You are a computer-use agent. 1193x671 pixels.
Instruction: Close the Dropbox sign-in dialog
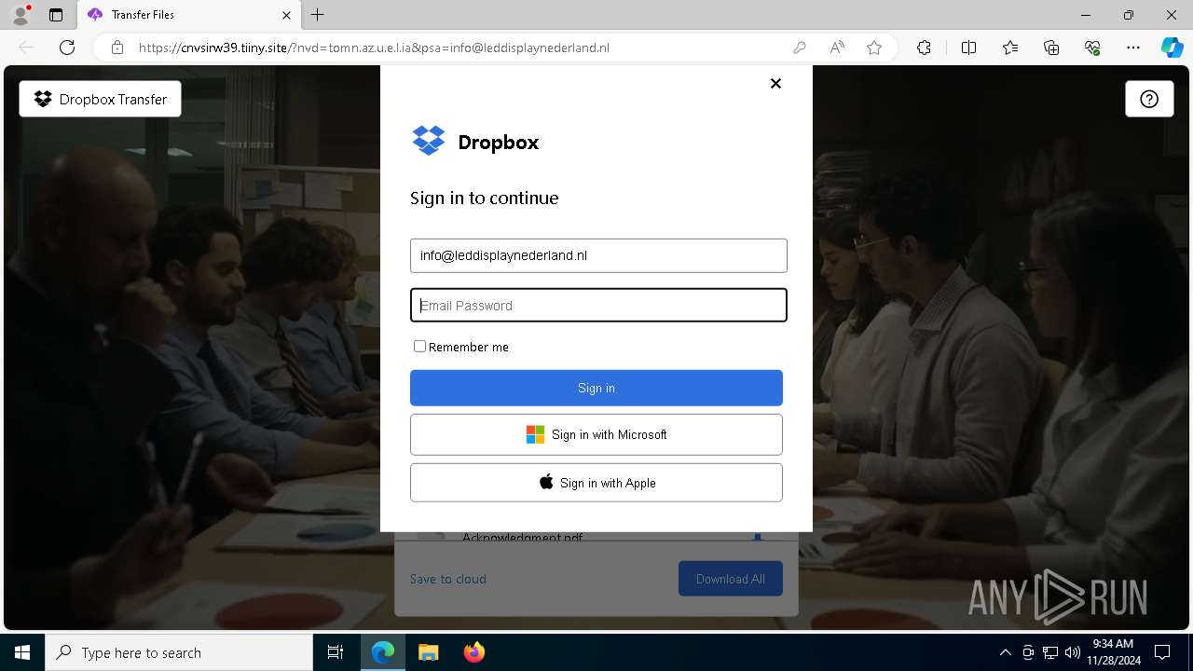[775, 83]
